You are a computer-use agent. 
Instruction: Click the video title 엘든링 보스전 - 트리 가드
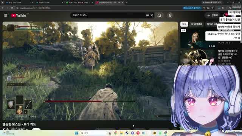click(x=19, y=124)
